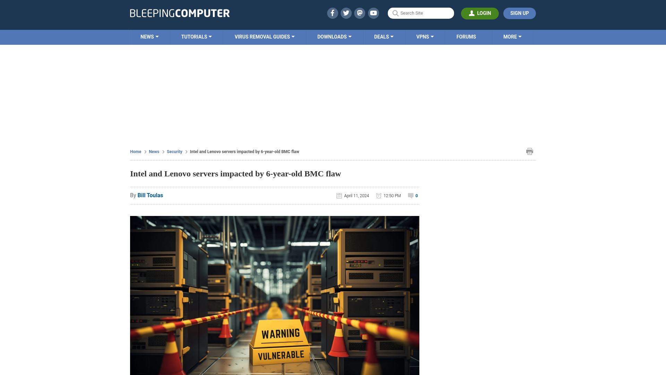Click the search magnifier icon

tap(395, 13)
